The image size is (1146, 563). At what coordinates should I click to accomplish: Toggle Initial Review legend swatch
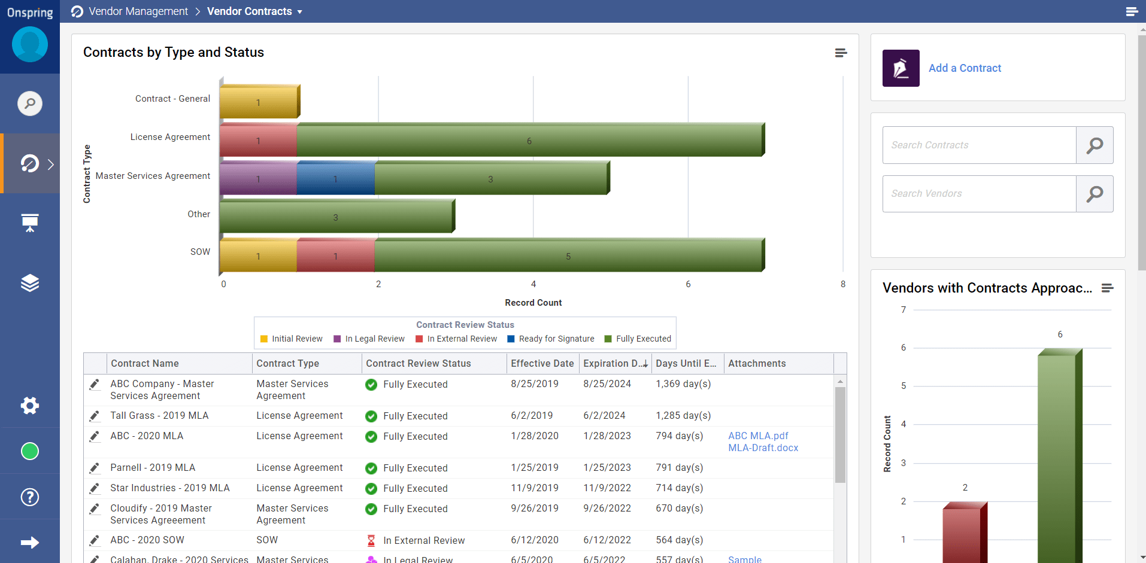[x=264, y=339]
